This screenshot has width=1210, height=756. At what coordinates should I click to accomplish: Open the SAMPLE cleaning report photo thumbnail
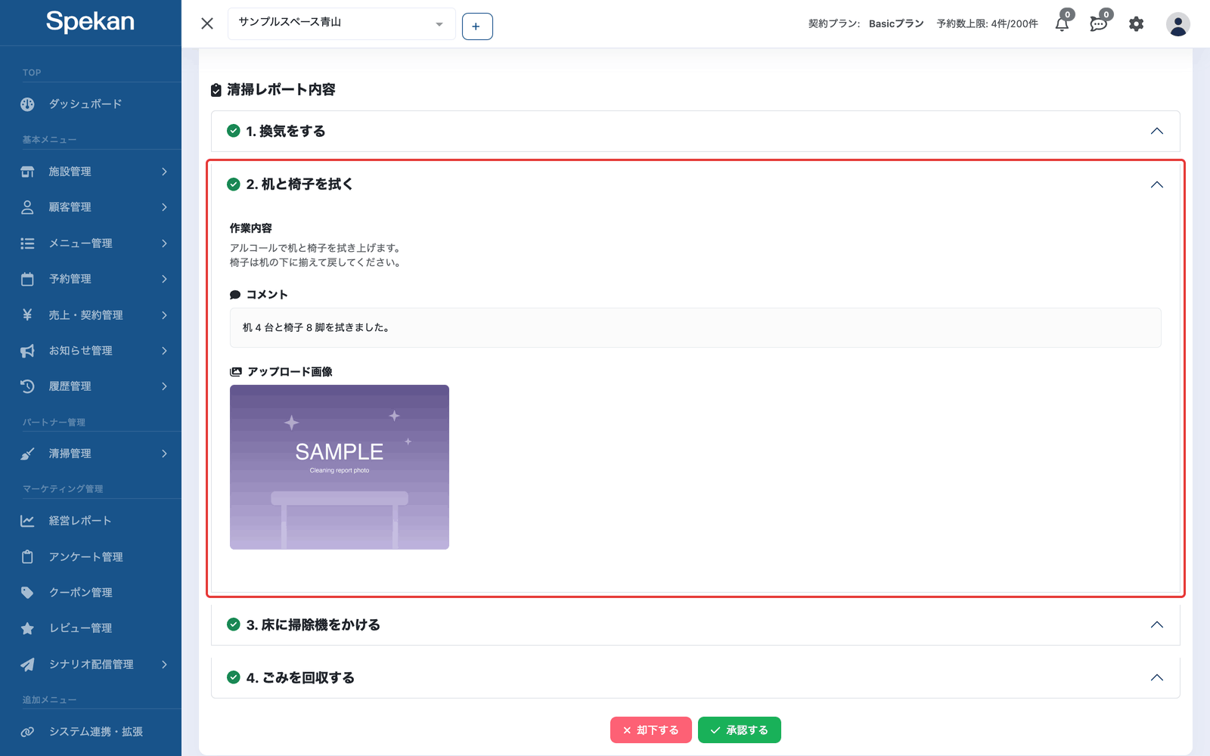pos(340,467)
